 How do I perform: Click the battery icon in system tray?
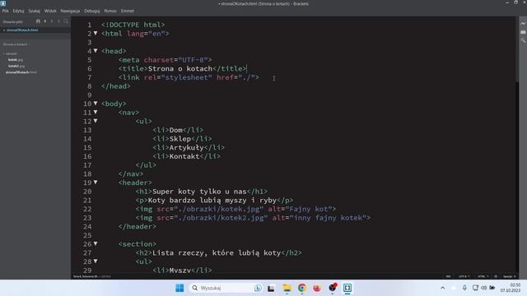point(492,288)
